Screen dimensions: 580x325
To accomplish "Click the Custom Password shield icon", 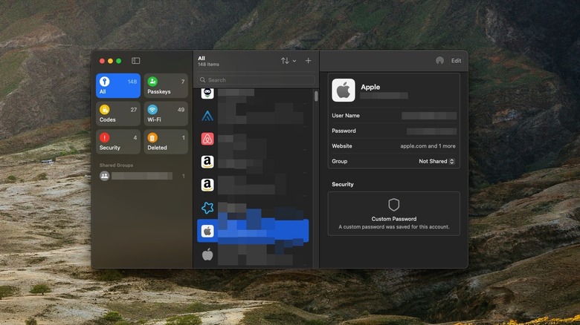I will [394, 205].
